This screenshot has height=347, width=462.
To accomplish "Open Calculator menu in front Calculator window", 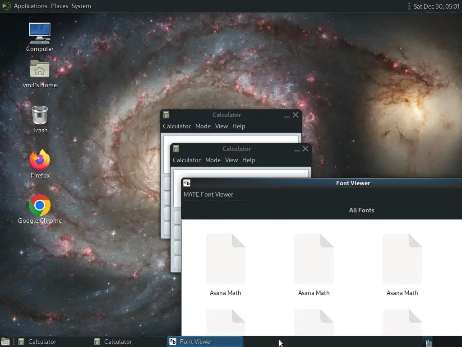I will click(187, 160).
